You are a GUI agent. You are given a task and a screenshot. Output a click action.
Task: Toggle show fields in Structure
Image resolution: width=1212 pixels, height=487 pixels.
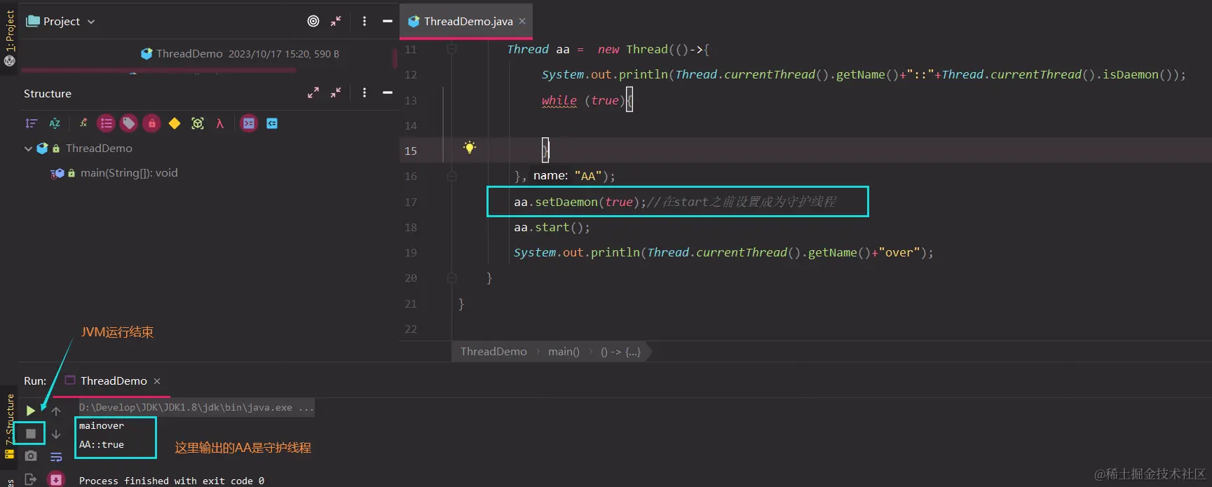(106, 123)
